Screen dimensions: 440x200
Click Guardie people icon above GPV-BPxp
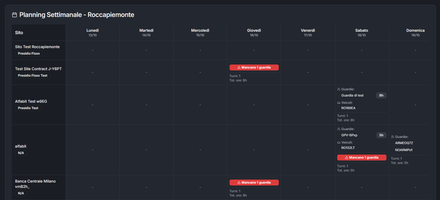[x=339, y=129]
